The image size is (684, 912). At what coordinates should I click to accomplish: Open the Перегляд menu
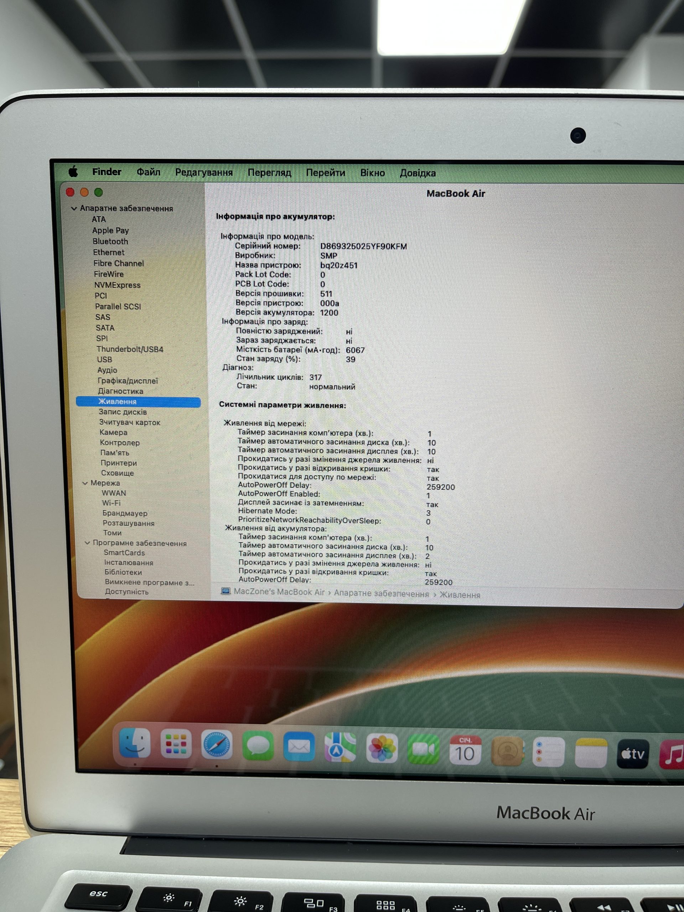point(269,172)
